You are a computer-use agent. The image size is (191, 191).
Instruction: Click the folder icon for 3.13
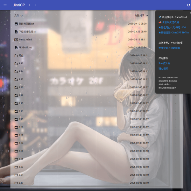click(16, 111)
